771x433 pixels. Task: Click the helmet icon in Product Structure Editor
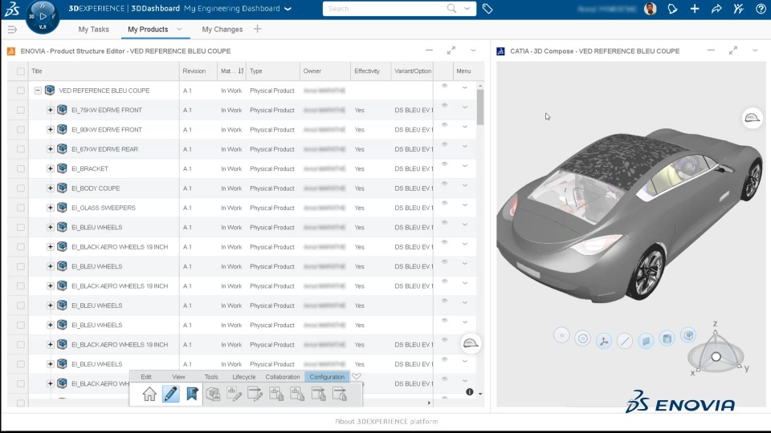pyautogui.click(x=471, y=343)
